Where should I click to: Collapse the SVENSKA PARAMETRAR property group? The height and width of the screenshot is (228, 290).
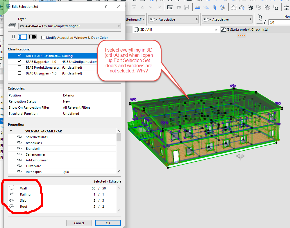coord(11,131)
